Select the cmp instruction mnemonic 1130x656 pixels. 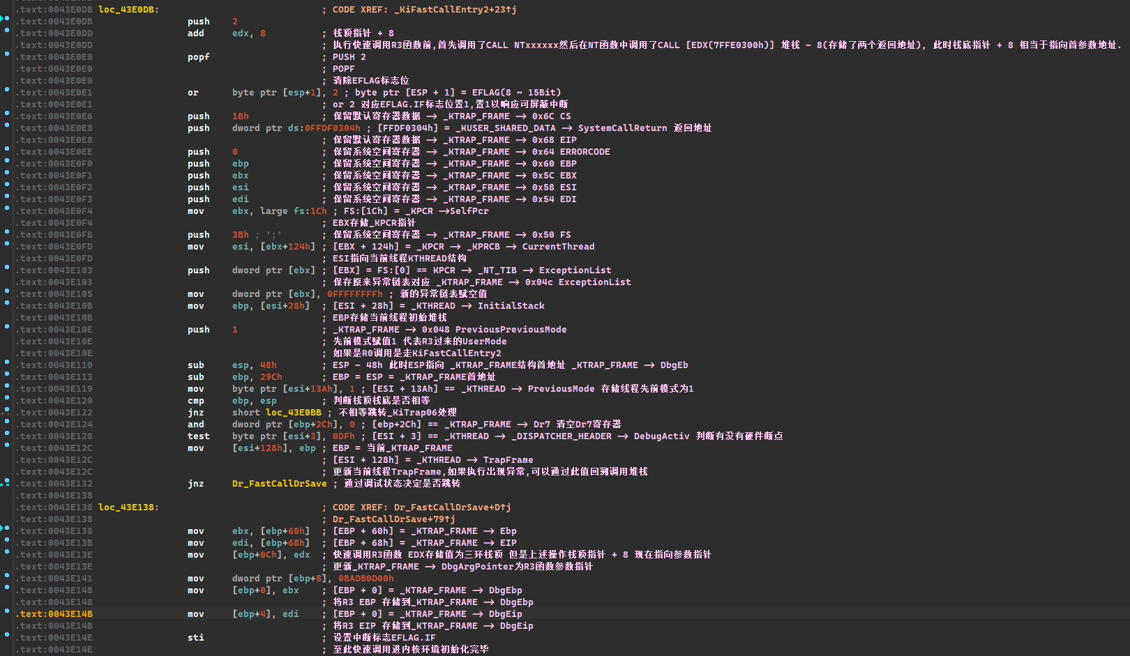(x=196, y=401)
